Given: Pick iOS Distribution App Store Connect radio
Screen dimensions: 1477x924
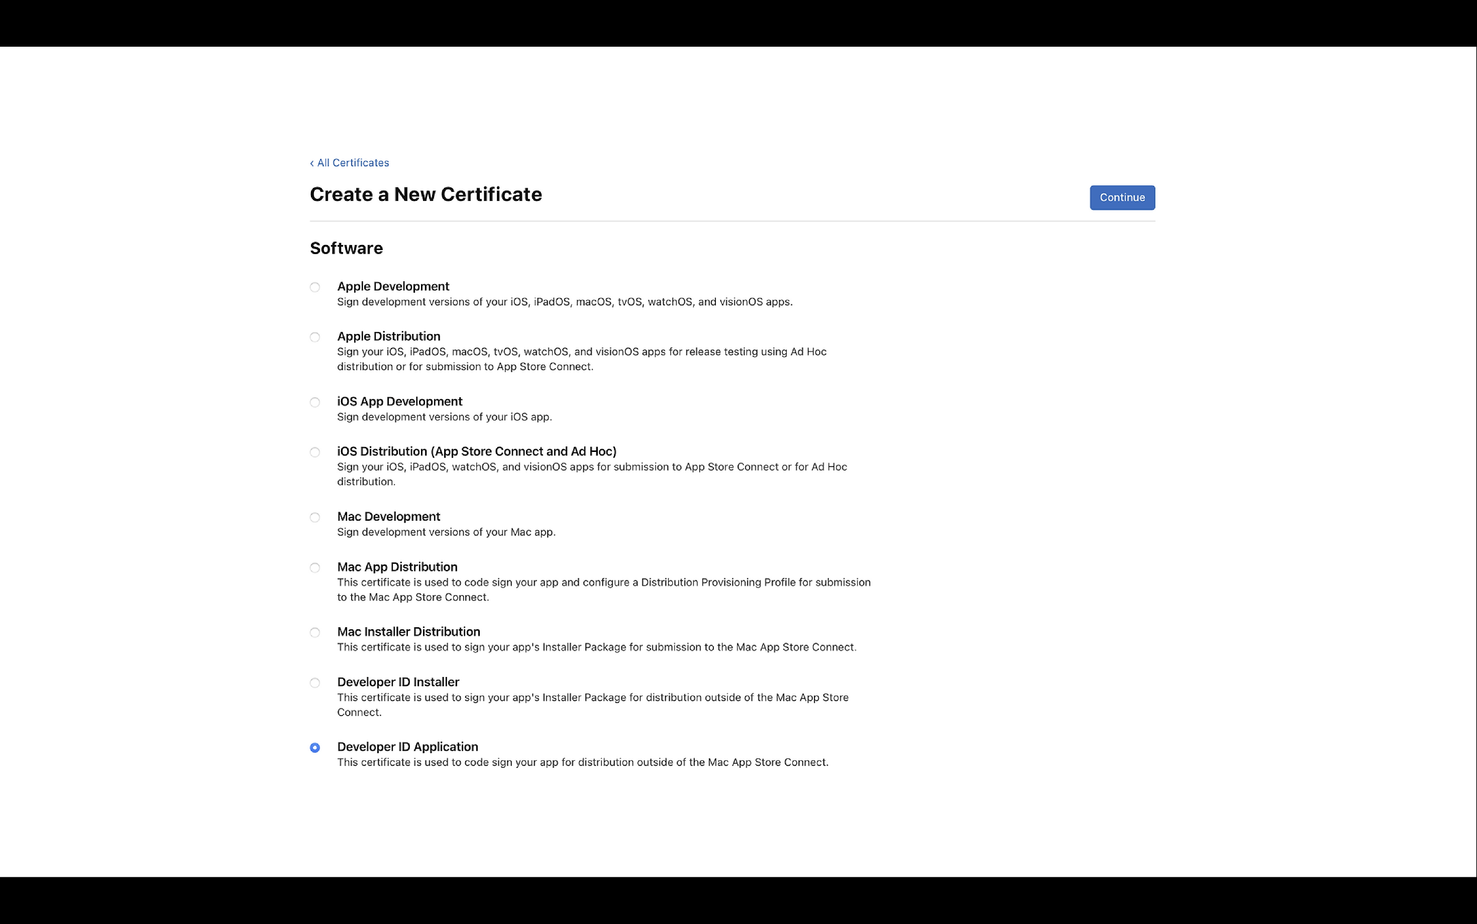Looking at the screenshot, I should pos(315,452).
